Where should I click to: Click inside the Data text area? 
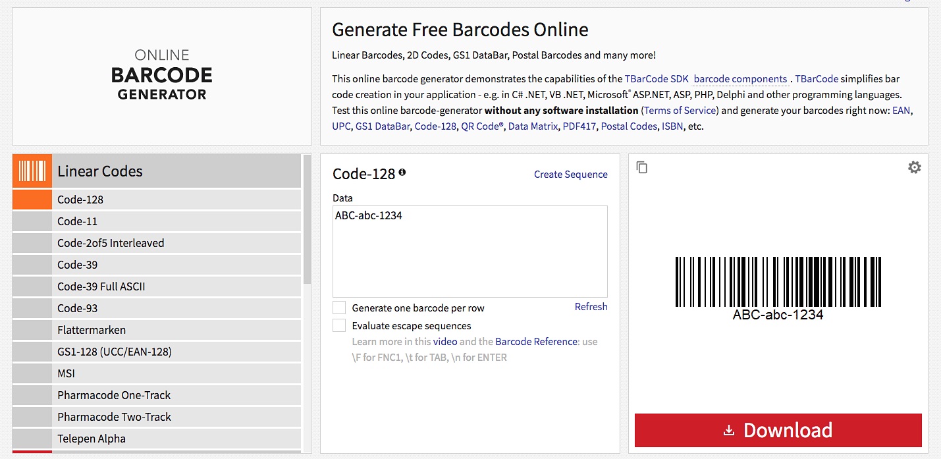[470, 252]
